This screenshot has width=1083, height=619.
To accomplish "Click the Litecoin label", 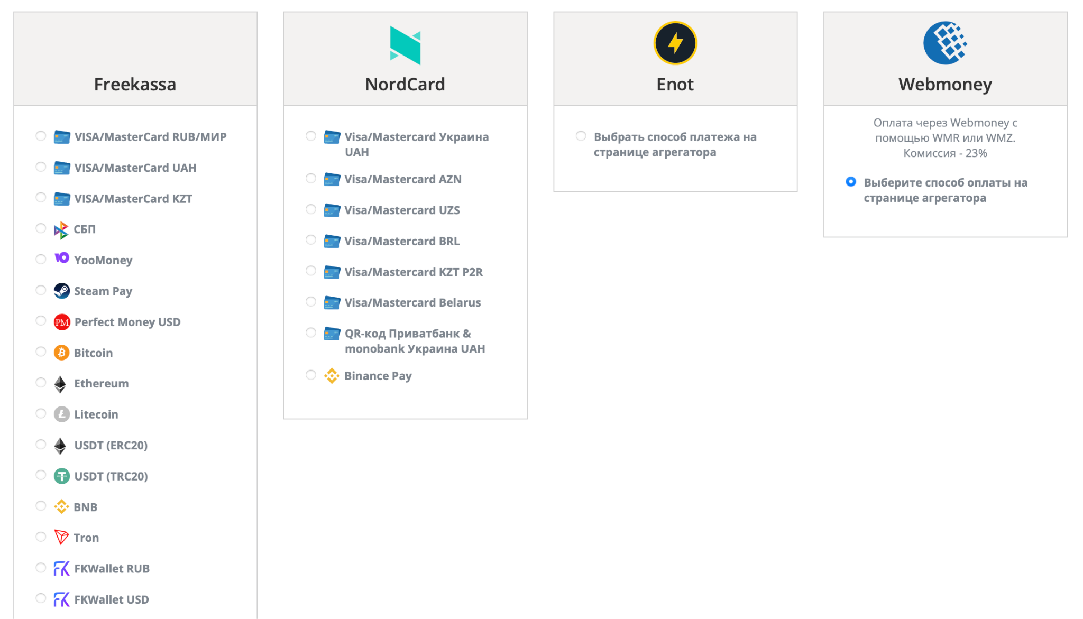I will tap(96, 414).
